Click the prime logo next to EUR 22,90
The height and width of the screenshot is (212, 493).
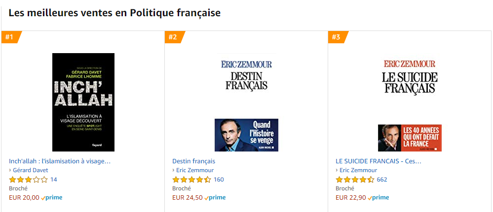click(x=379, y=198)
